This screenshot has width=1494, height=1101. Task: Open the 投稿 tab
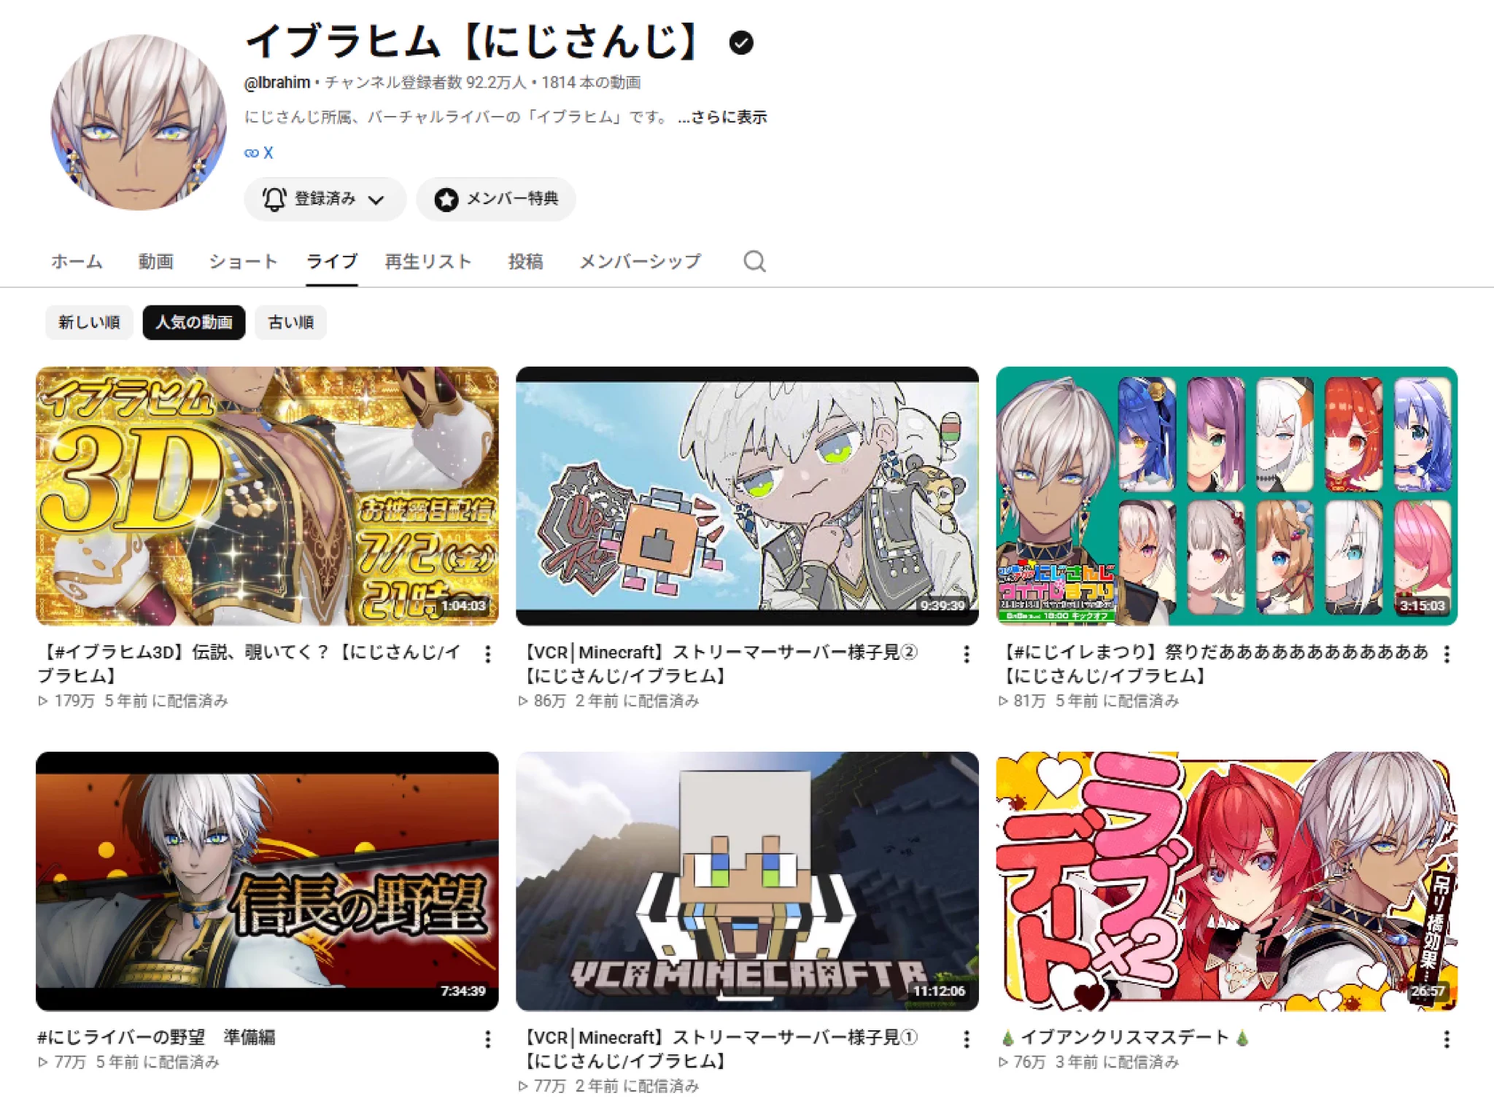coord(526,261)
